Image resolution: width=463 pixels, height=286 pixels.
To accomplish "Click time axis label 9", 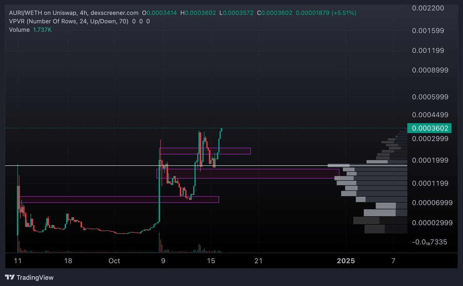I will tap(163, 261).
